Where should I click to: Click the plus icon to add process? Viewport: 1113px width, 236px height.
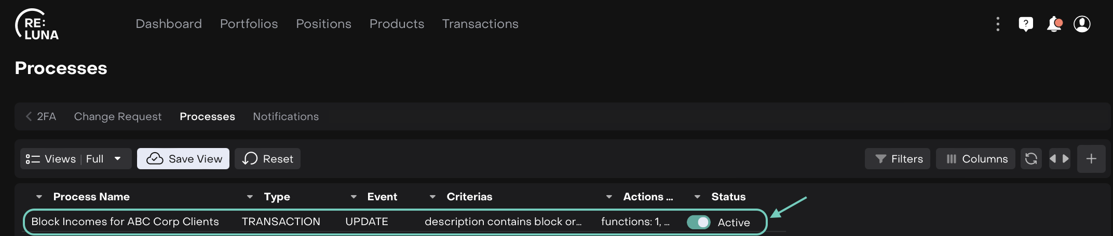coord(1091,159)
